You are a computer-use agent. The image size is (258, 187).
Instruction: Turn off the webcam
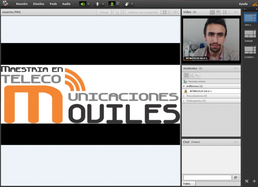[112, 4]
